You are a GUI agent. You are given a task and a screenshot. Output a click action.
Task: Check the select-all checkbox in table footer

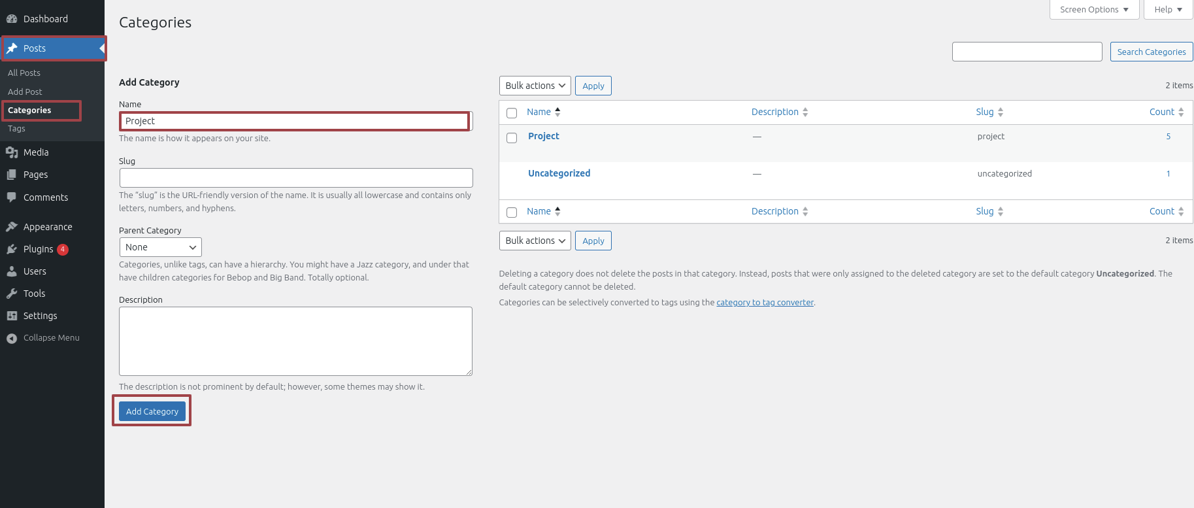coord(512,212)
